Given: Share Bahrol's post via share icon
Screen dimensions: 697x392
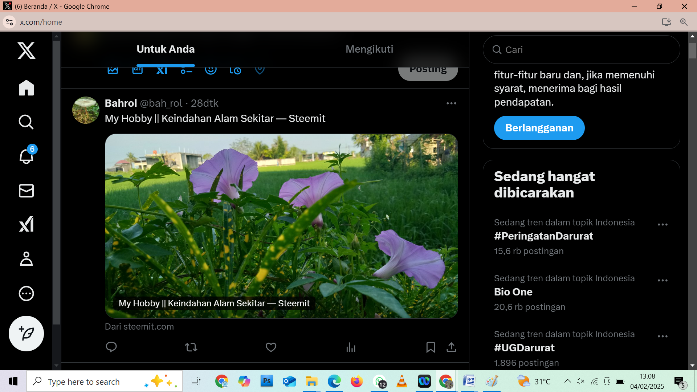Looking at the screenshot, I should coord(451,347).
